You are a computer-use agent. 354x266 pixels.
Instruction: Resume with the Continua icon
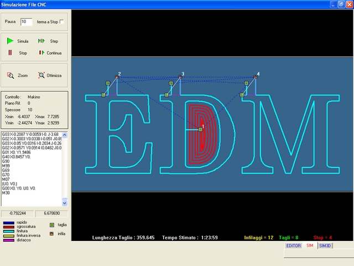pyautogui.click(x=41, y=53)
